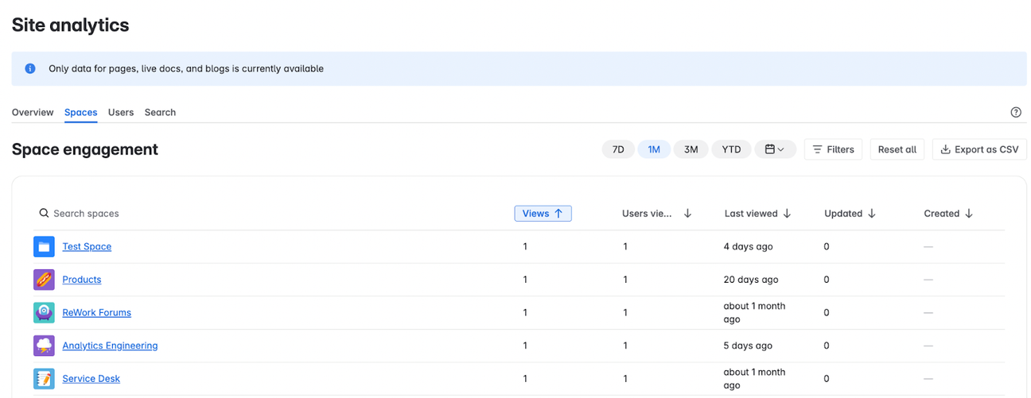Click the blue info icon in banner
1031x398 pixels.
(30, 68)
